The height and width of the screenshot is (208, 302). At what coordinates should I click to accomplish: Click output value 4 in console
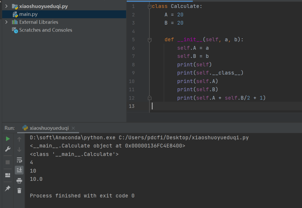pyautogui.click(x=31, y=162)
